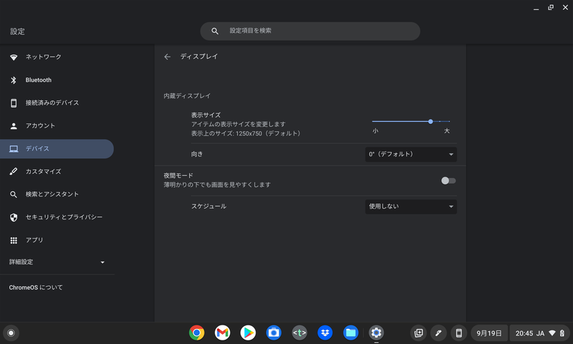This screenshot has height=344, width=573.
Task: Click the magnifier icon in the search bar
Action: [x=215, y=32]
